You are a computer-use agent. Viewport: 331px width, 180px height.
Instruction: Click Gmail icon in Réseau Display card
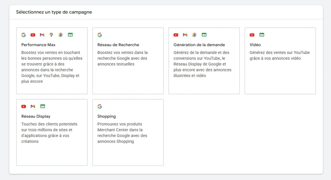33,106
